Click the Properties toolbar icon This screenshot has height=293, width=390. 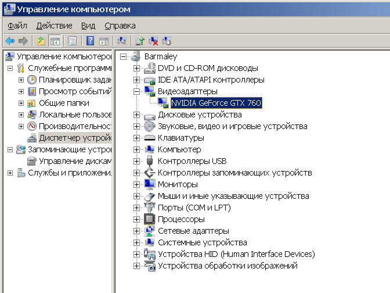pyautogui.click(x=73, y=41)
